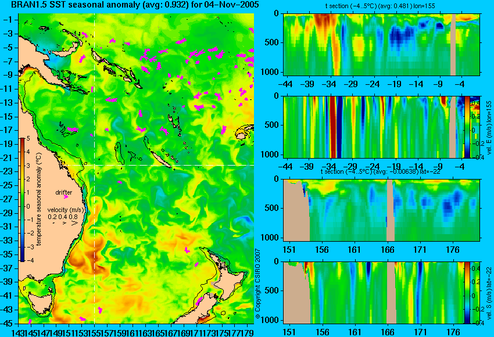Click the 'vel. S (m/s) lat=-22' label
The height and width of the screenshot is (337, 494).
coord(489,293)
